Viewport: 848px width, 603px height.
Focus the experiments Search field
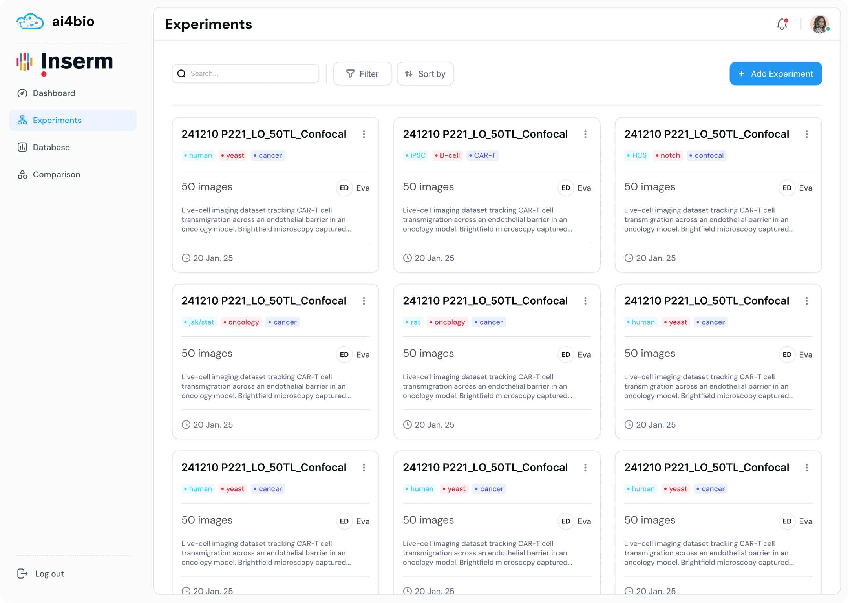(245, 73)
